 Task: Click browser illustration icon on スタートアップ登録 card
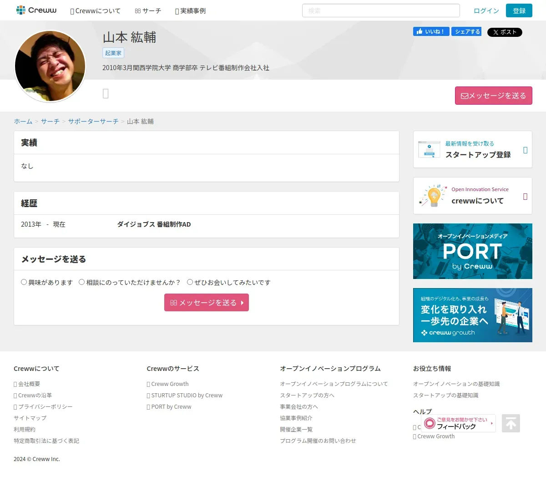point(429,149)
